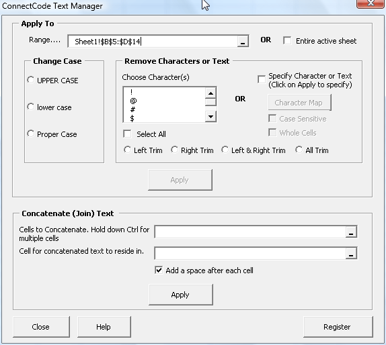Enable Specify Character or Text checkbox

click(x=262, y=79)
